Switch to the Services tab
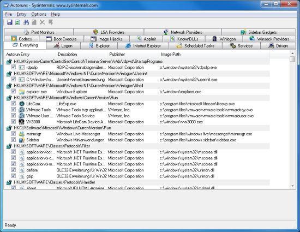Image resolution: width=300 pixels, height=232 pixels. (x=241, y=46)
